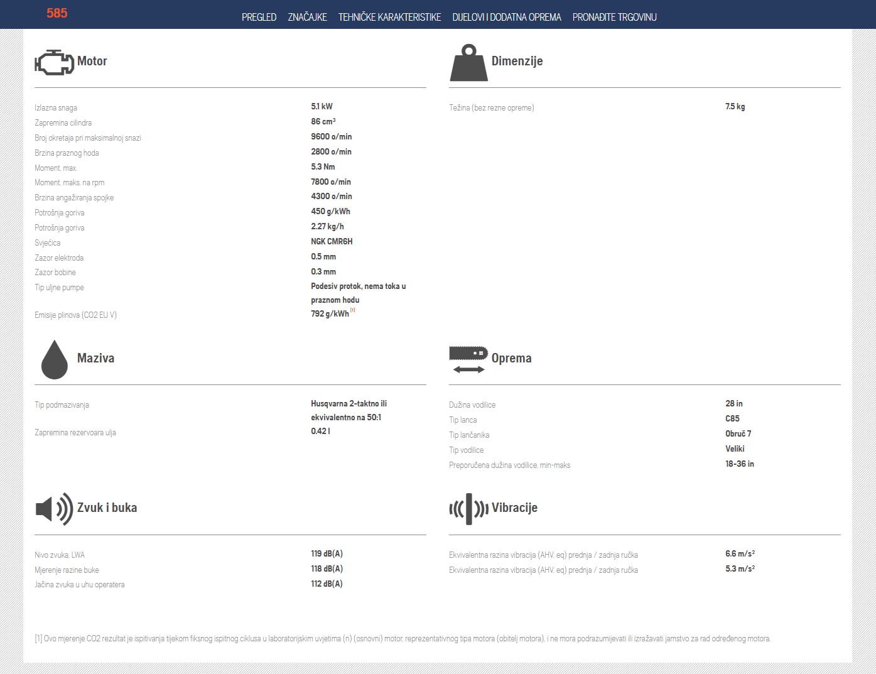The width and height of the screenshot is (876, 674).
Task: Click the red 585 model title
Action: point(57,13)
